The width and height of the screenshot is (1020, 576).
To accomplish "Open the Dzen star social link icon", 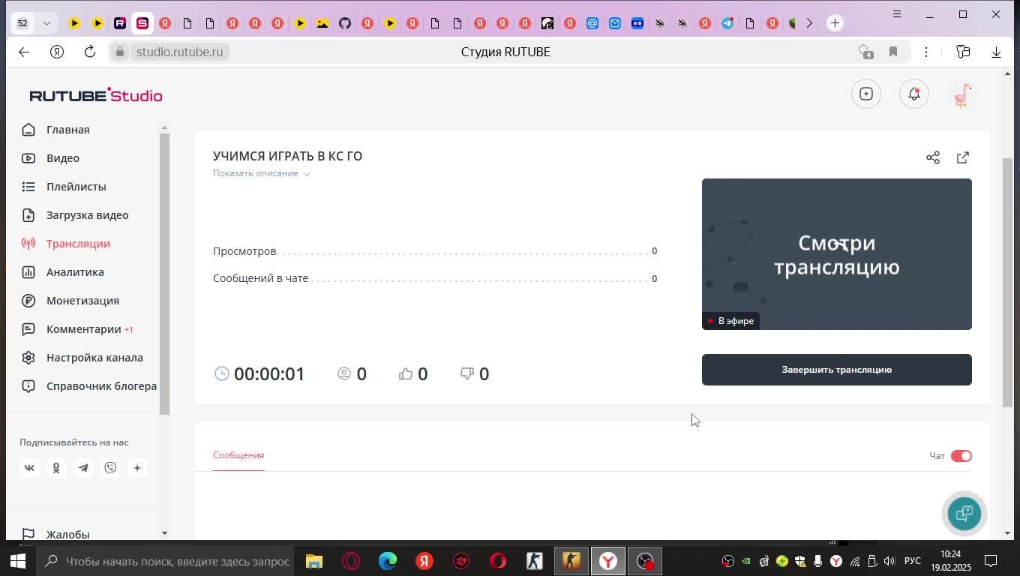I will pyautogui.click(x=137, y=468).
